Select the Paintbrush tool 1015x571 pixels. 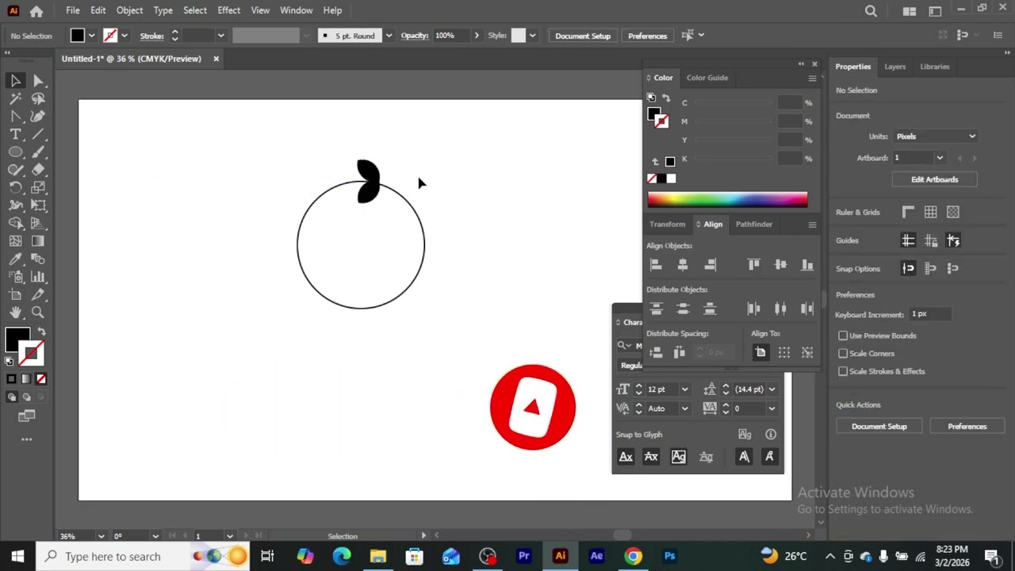[38, 152]
